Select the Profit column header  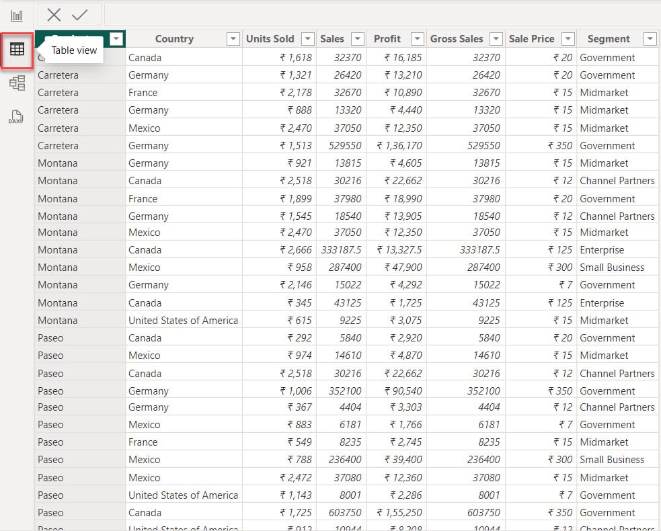[x=387, y=39]
